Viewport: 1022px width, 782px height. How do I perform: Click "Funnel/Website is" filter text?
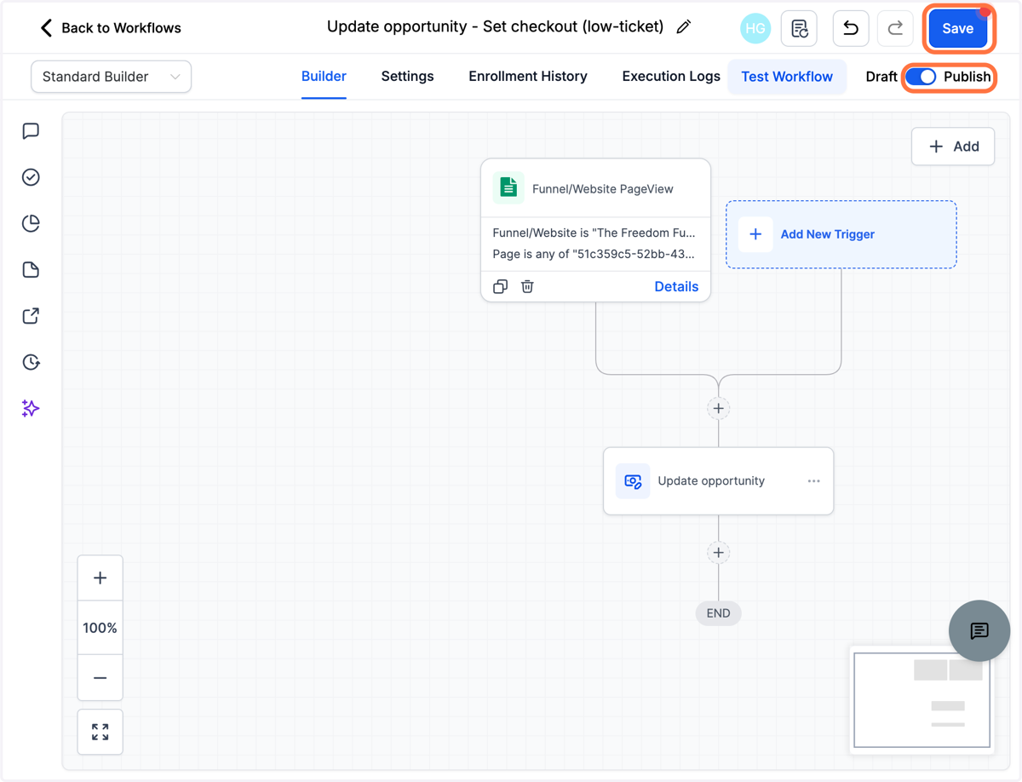click(594, 233)
